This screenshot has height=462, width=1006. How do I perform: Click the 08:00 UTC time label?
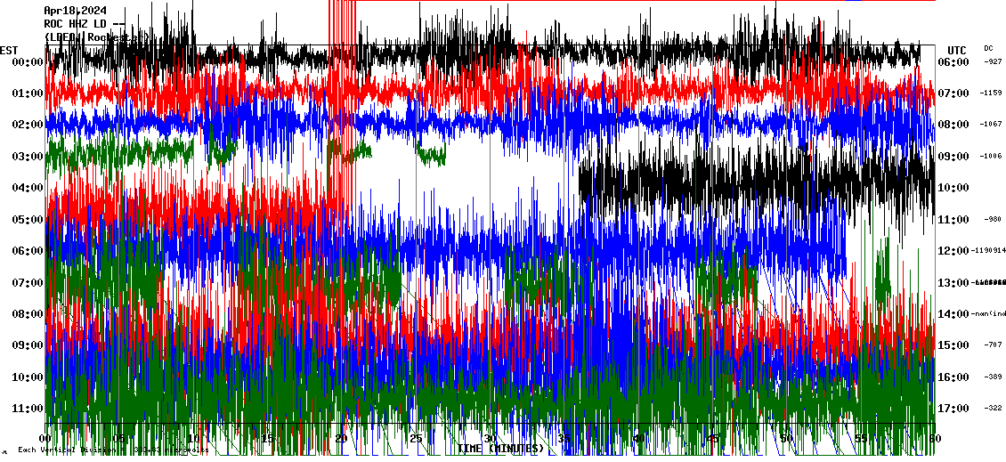(x=953, y=126)
